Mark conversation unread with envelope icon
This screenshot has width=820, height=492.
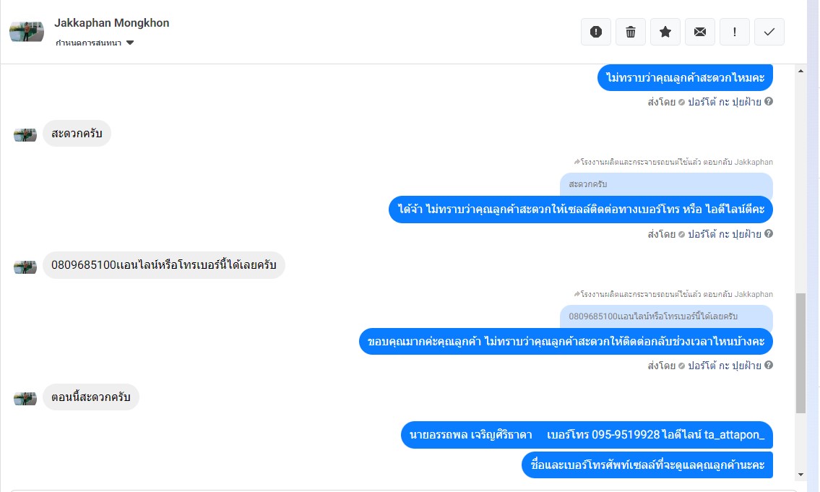700,32
